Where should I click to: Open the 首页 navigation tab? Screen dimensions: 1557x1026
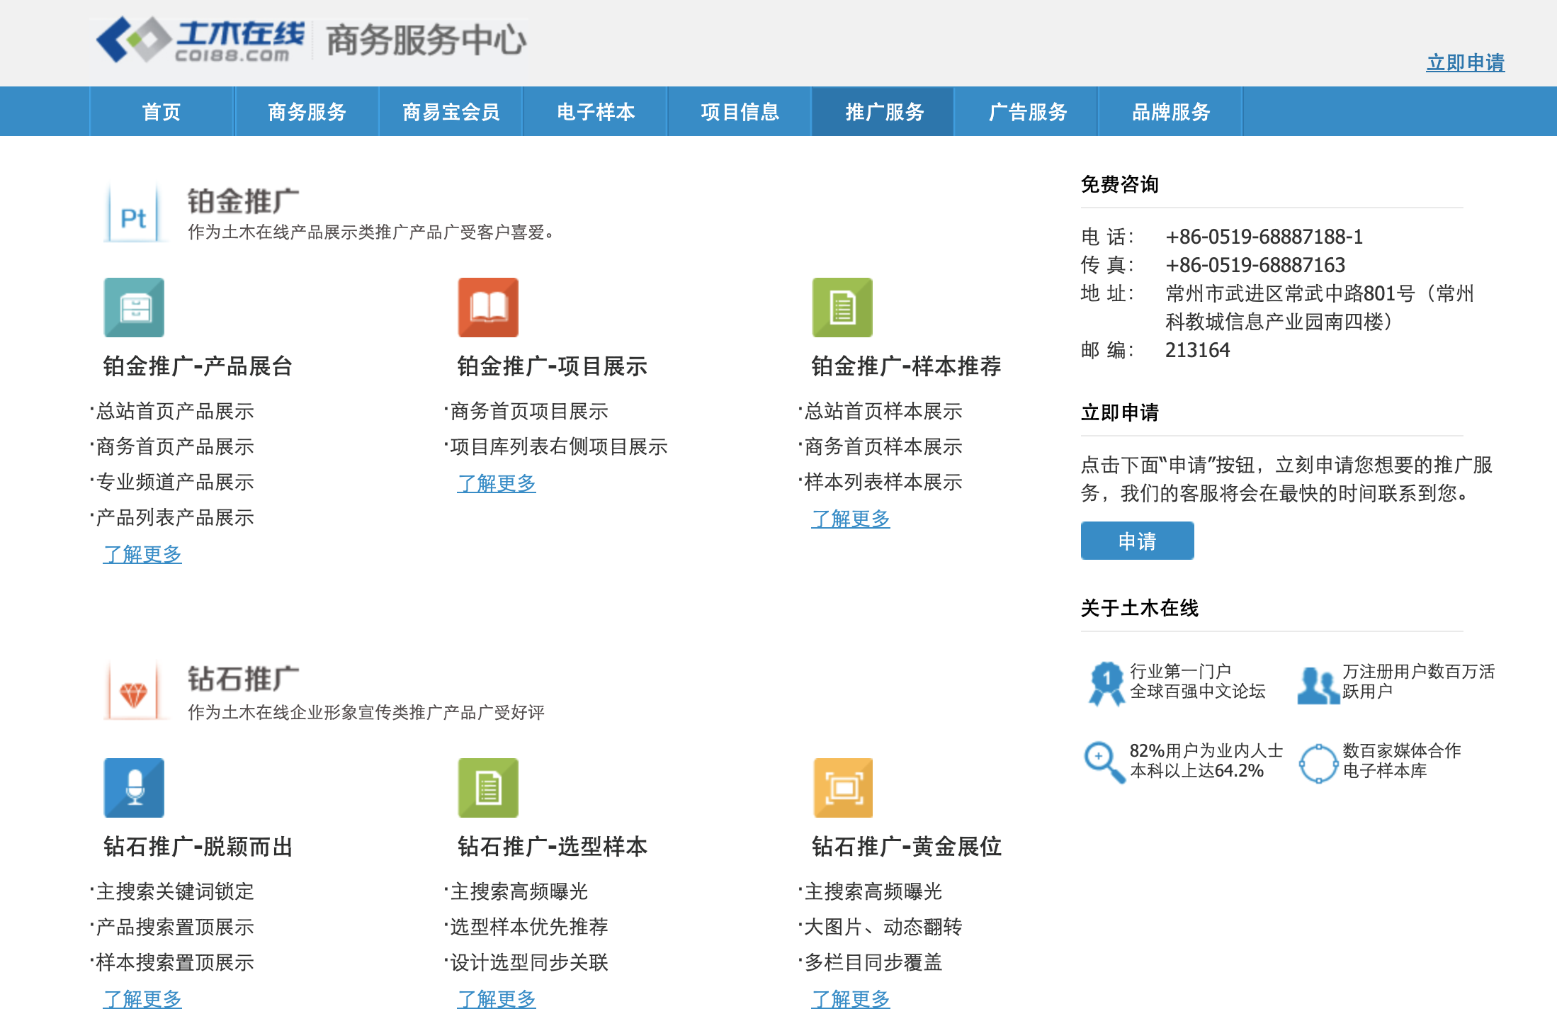click(x=162, y=112)
